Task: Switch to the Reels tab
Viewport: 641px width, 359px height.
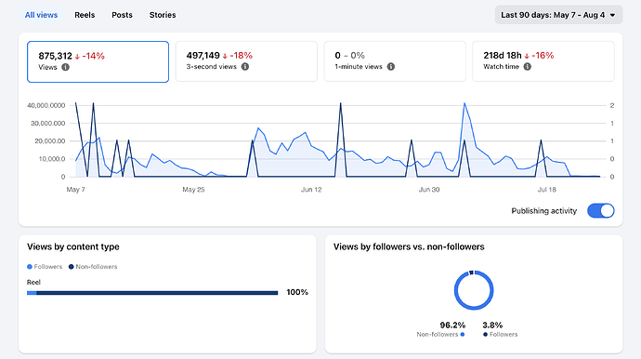Action: [x=85, y=15]
